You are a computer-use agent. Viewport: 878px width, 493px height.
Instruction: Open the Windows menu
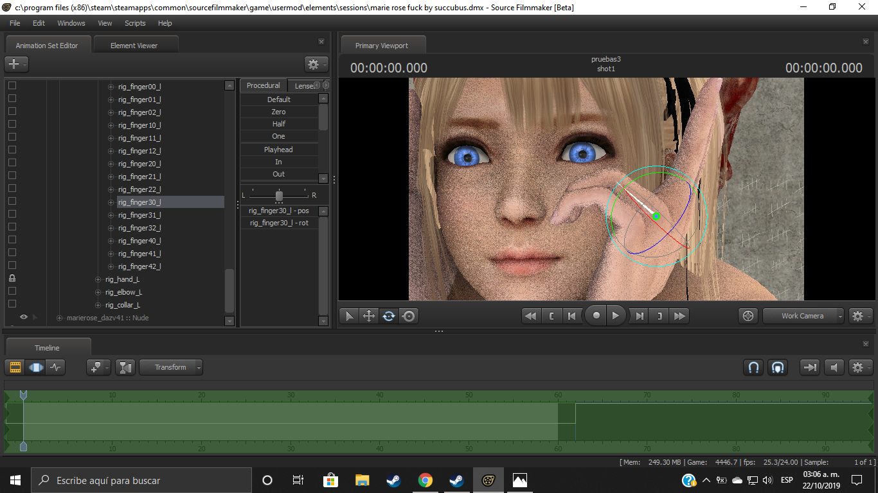coord(71,23)
